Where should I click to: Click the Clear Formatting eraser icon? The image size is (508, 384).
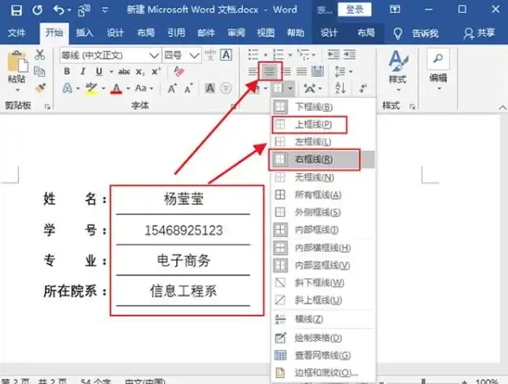(x=179, y=71)
